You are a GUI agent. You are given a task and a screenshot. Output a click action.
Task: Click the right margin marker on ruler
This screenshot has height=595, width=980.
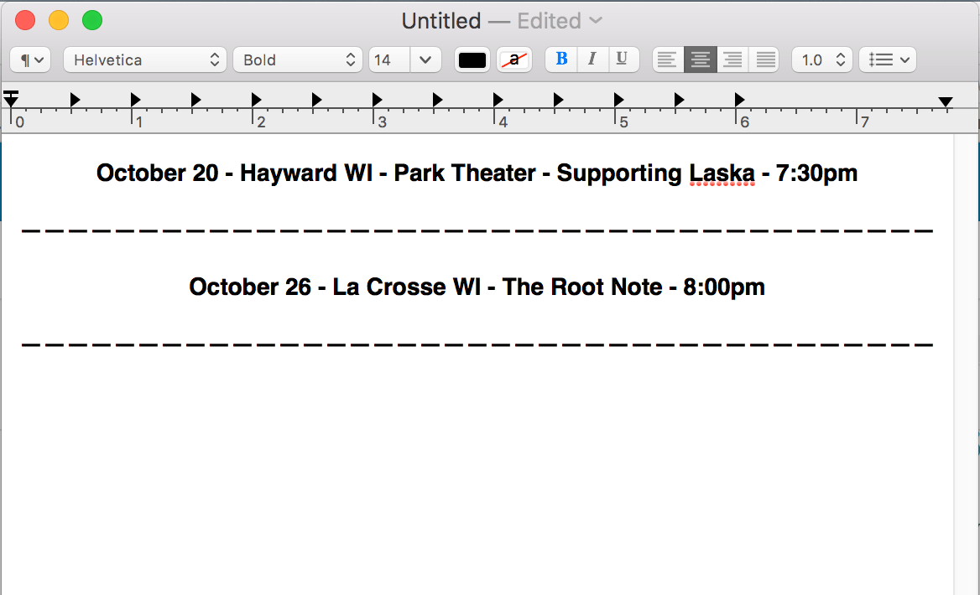point(946,101)
